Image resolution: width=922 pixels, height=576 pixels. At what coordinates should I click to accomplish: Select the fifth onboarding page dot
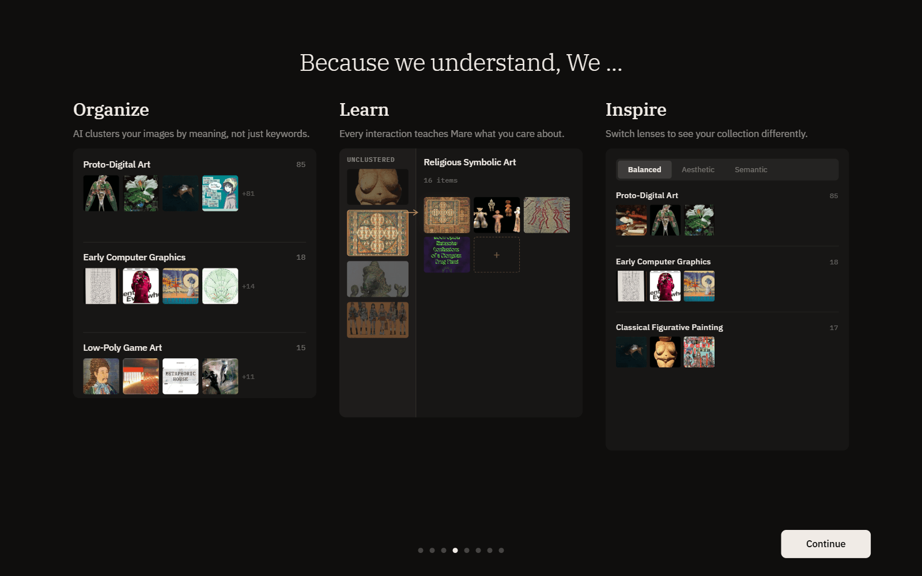coord(467,550)
